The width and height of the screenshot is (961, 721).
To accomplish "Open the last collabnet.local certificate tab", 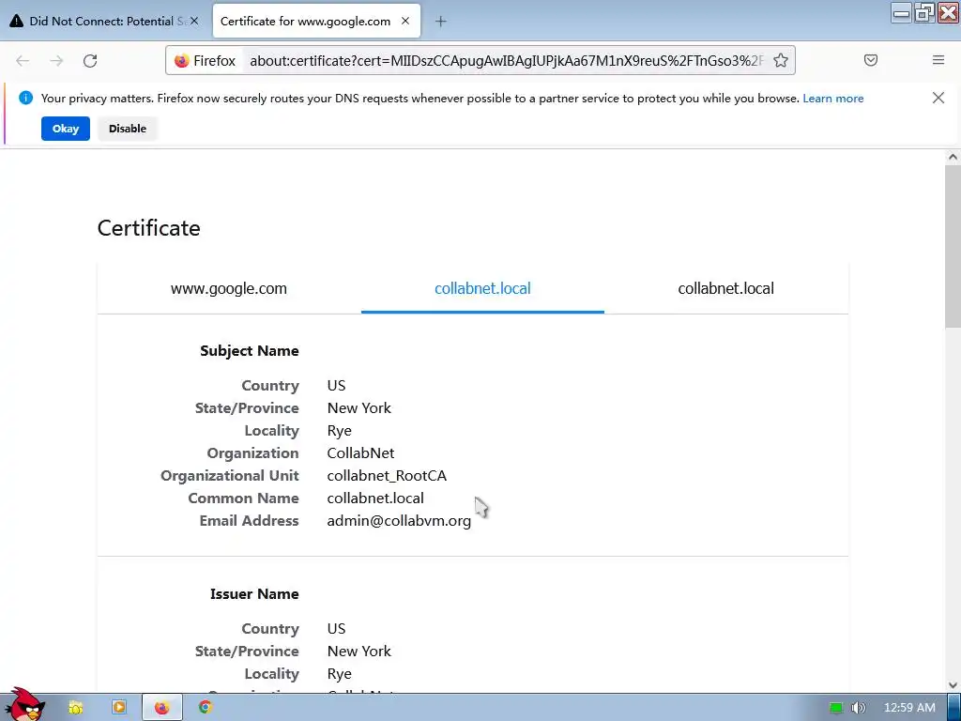I will point(725,289).
